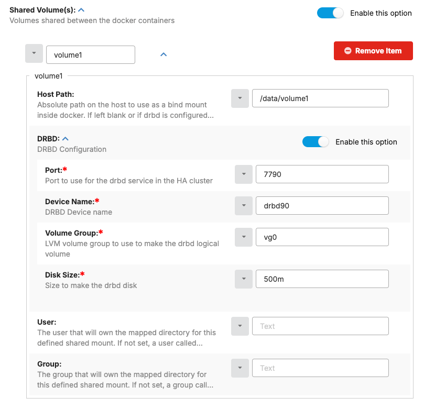Click the 'LVM volume group' description text
Screen dimensions: 424x409
tap(132, 249)
